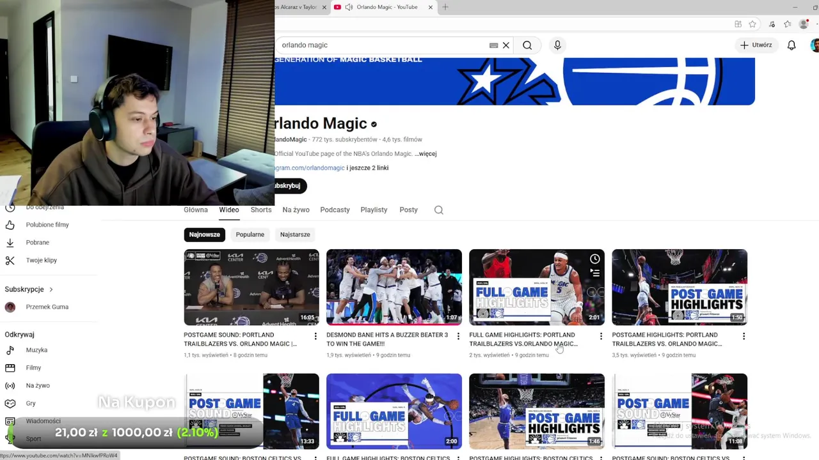Switch to the Shorts tab

tap(261, 210)
